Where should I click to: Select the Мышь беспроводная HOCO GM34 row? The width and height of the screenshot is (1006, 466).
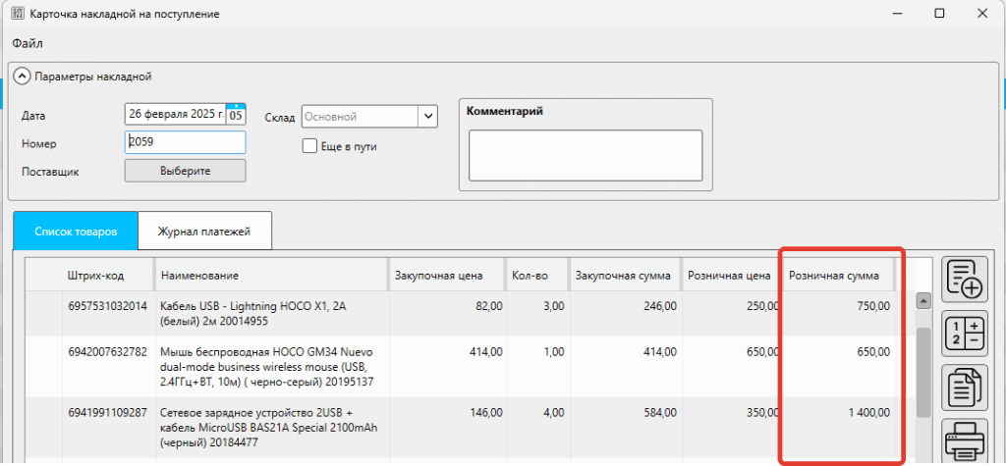tap(270, 365)
